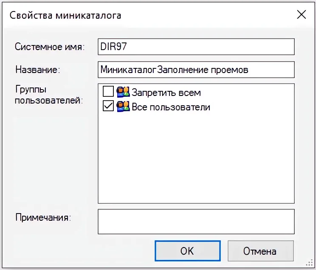Screen dimensions: 316x270
Task: Select the Все пользователи list entry text
Action: coord(171,107)
